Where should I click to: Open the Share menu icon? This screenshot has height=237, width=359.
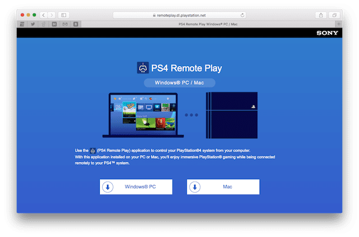[320, 15]
